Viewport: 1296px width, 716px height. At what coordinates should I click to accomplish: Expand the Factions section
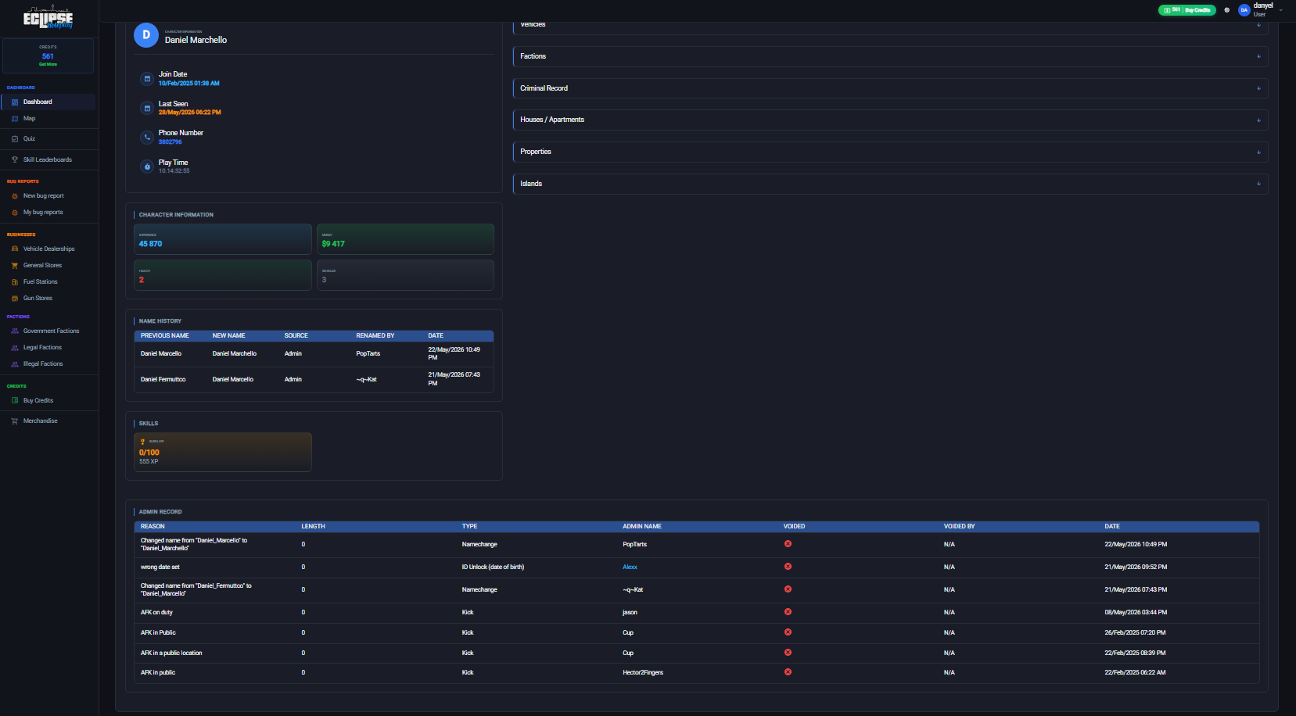[x=890, y=56]
